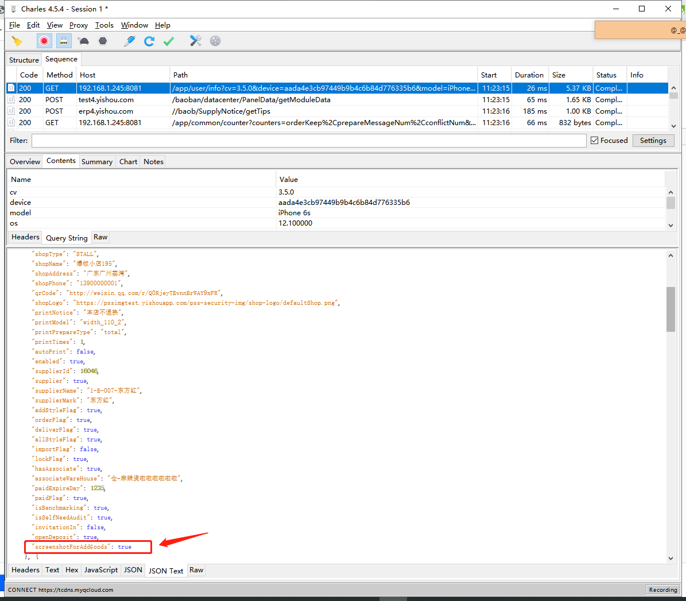Open the Tools menu
The image size is (686, 601).
point(104,25)
